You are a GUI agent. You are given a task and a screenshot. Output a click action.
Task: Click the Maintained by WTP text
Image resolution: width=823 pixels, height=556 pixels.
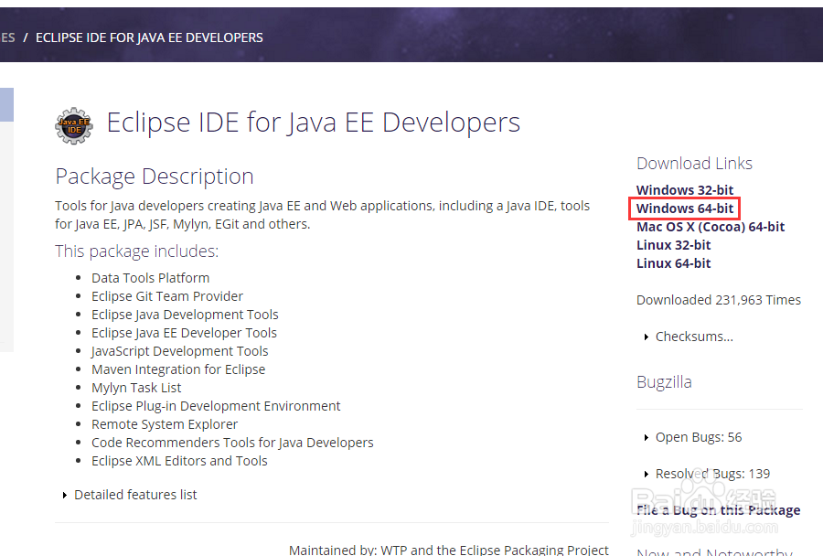pyautogui.click(x=449, y=550)
